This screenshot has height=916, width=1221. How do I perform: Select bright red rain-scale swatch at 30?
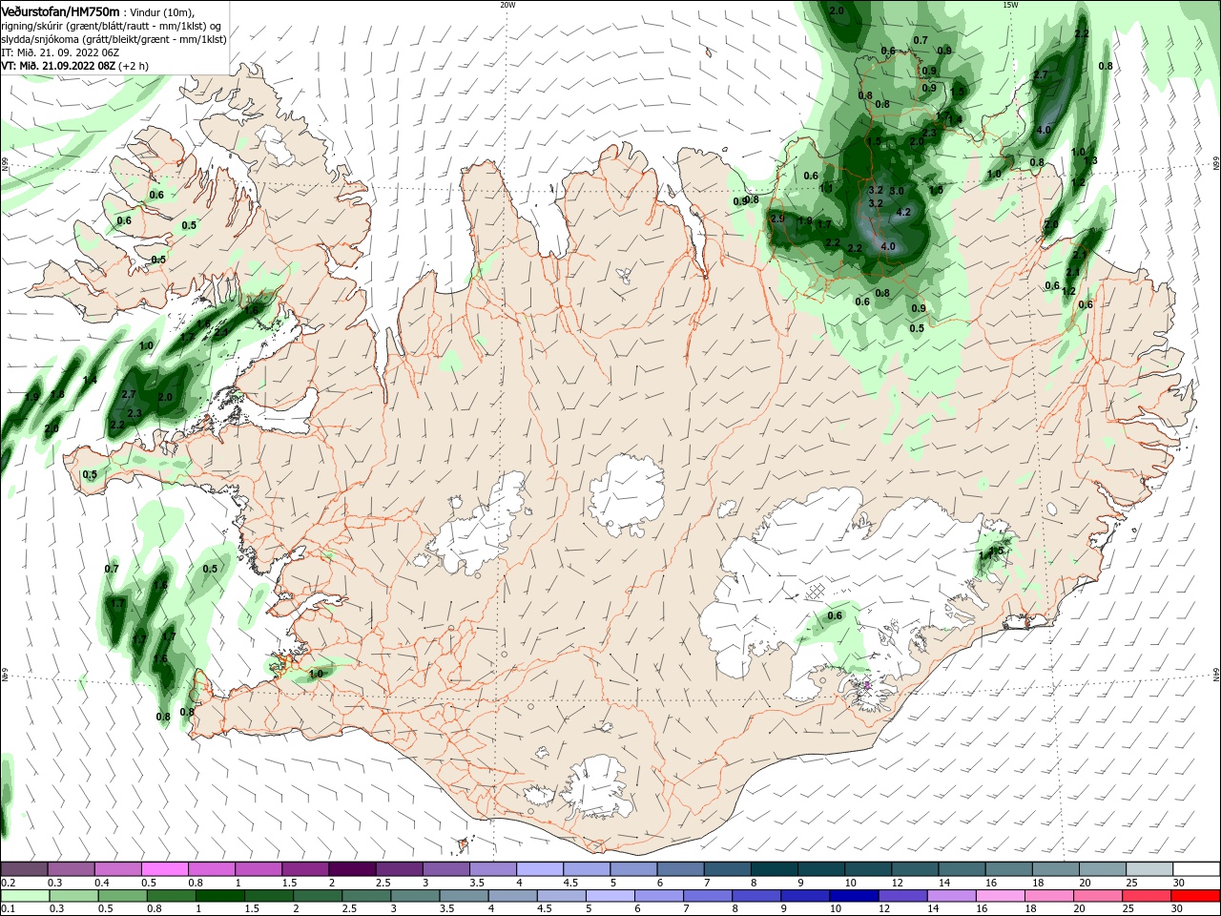pos(1196,896)
